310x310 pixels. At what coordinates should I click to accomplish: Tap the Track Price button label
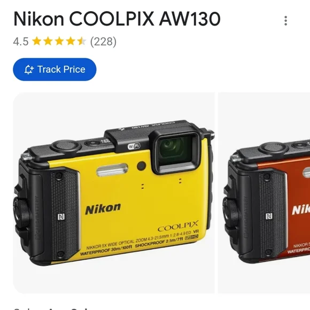click(x=61, y=69)
